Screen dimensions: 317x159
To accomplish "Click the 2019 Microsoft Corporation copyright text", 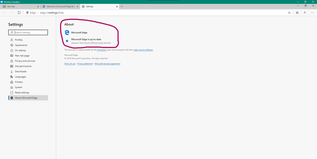I will click(x=86, y=59).
